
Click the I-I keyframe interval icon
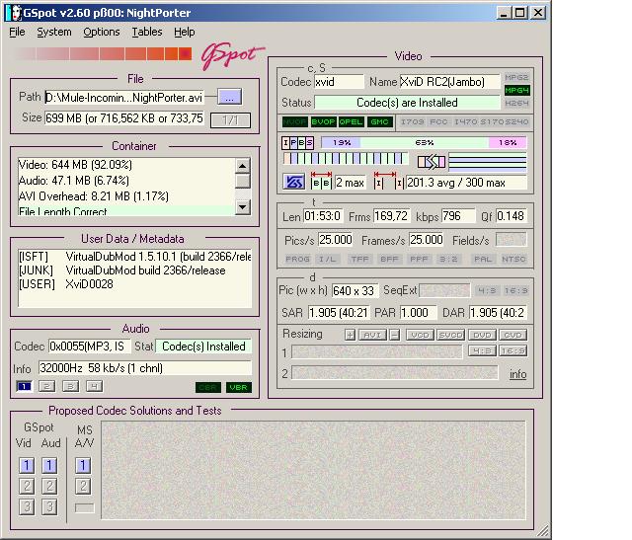(x=388, y=181)
